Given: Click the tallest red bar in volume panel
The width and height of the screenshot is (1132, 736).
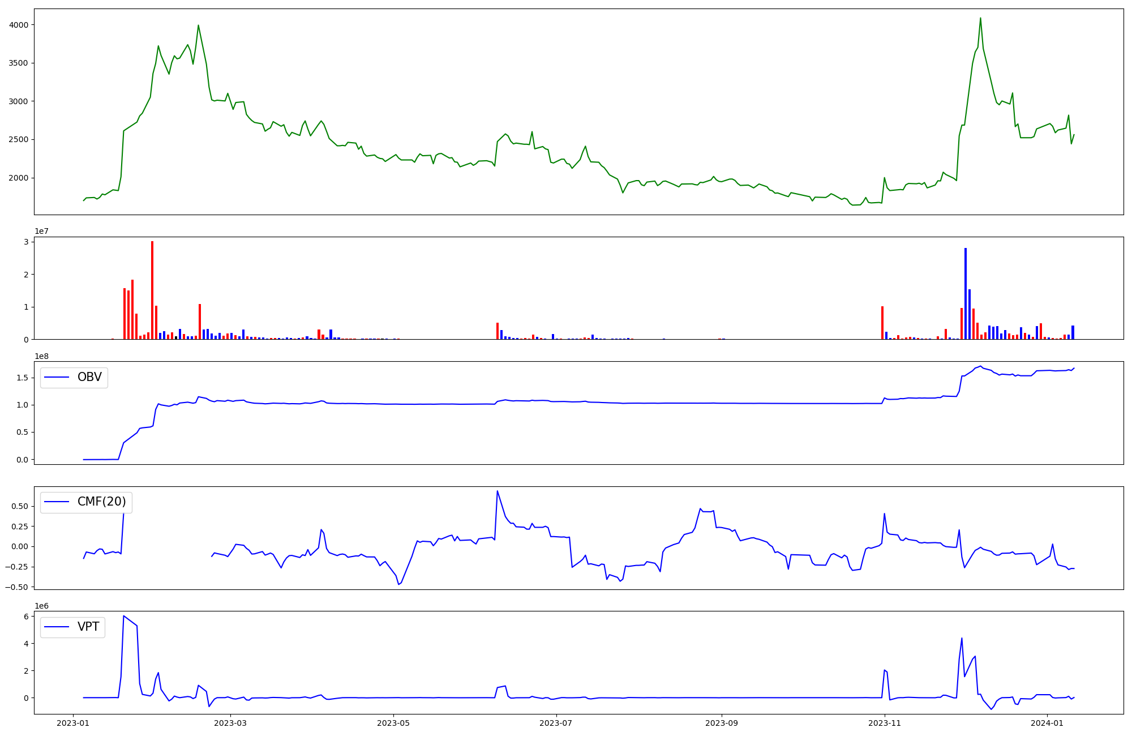Looking at the screenshot, I should 152,290.
